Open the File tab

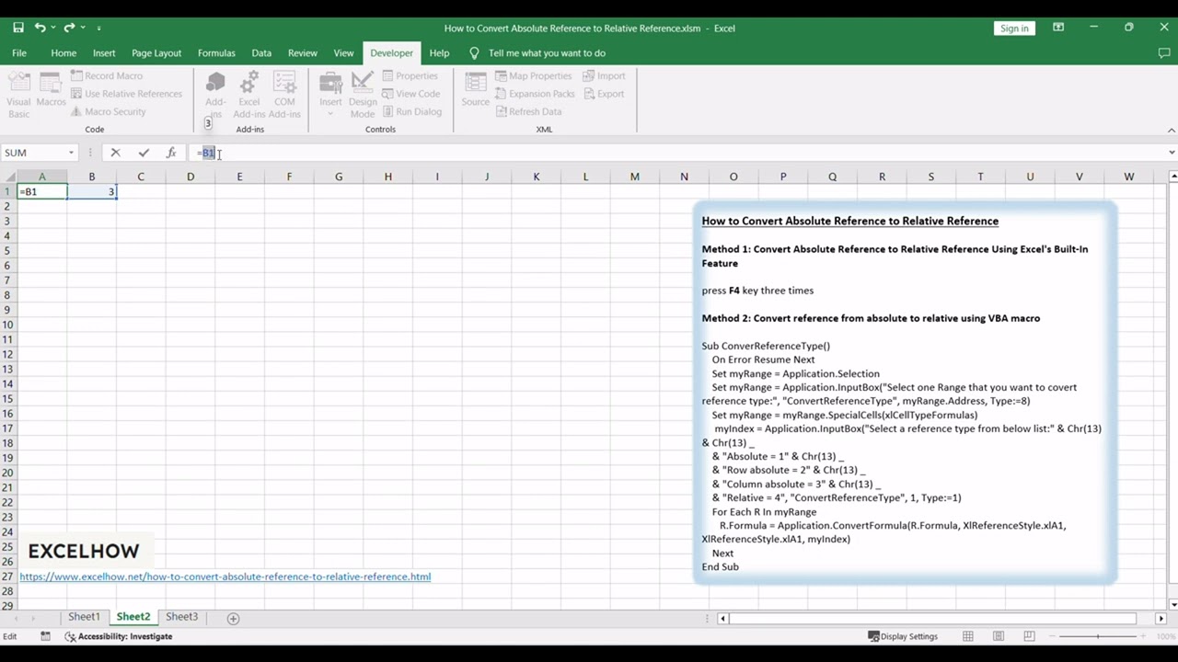coord(19,53)
